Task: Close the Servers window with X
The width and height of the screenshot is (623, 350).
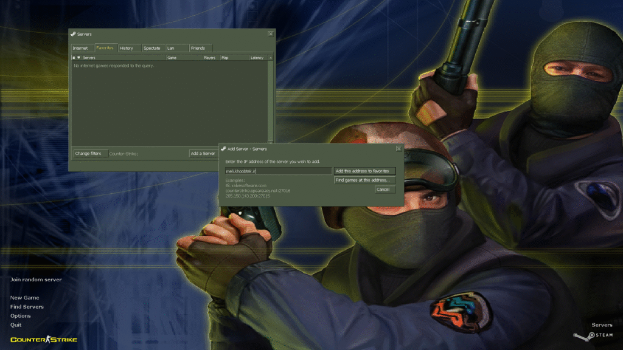Action: tap(271, 34)
